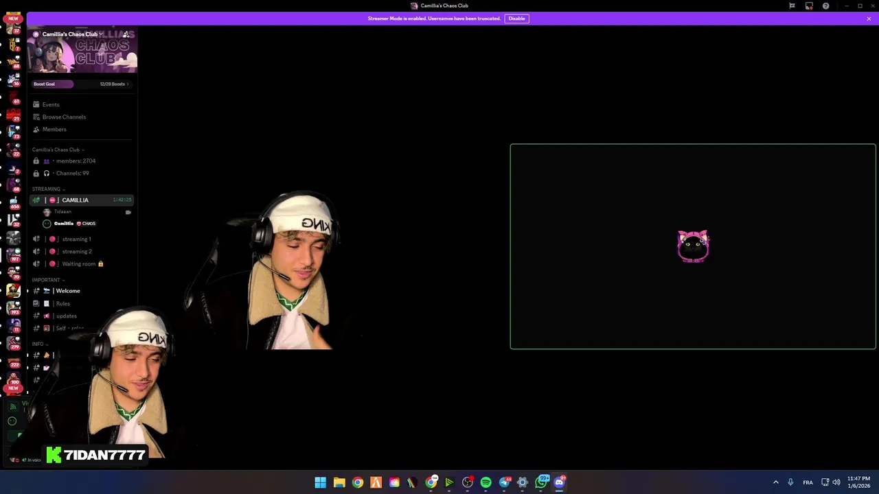Open WhatsApp from the taskbar
This screenshot has height=494, width=879.
point(542,482)
